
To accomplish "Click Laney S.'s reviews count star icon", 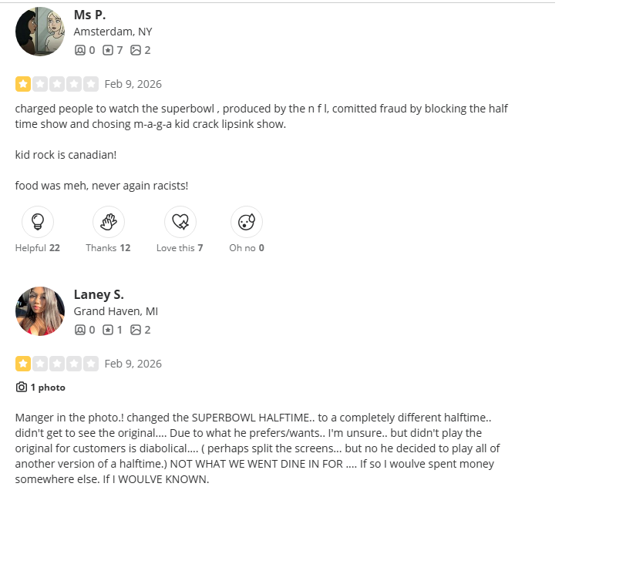I will [108, 330].
